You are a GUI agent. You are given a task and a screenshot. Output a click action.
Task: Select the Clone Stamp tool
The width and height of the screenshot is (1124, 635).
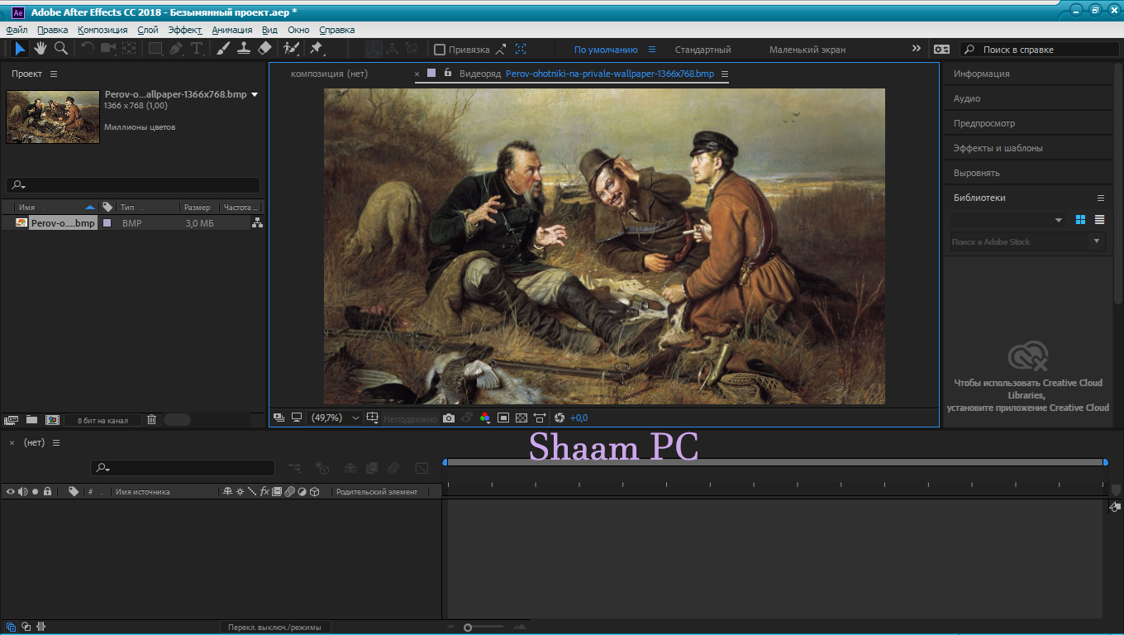243,49
